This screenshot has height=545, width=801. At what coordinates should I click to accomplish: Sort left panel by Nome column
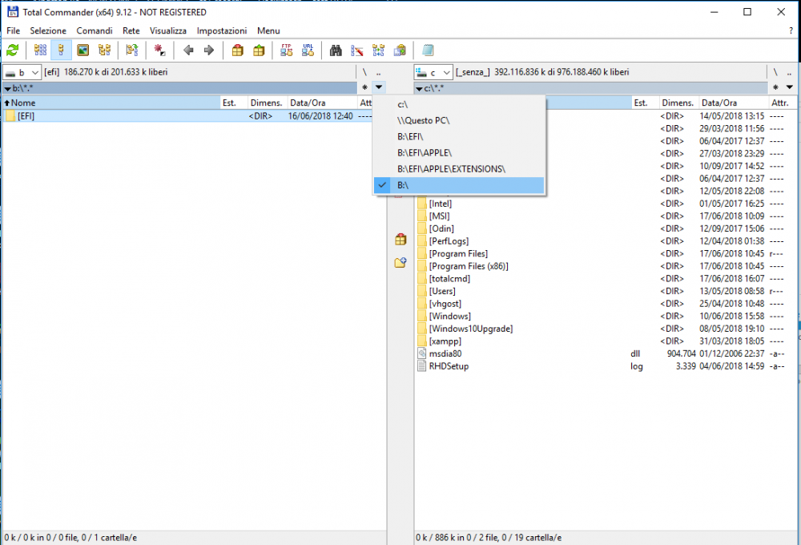(111, 103)
